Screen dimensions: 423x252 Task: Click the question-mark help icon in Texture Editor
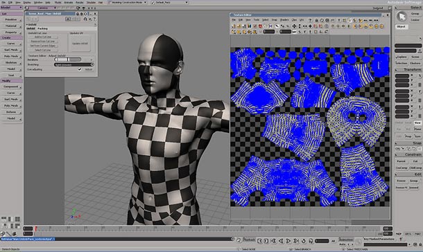coord(310,20)
